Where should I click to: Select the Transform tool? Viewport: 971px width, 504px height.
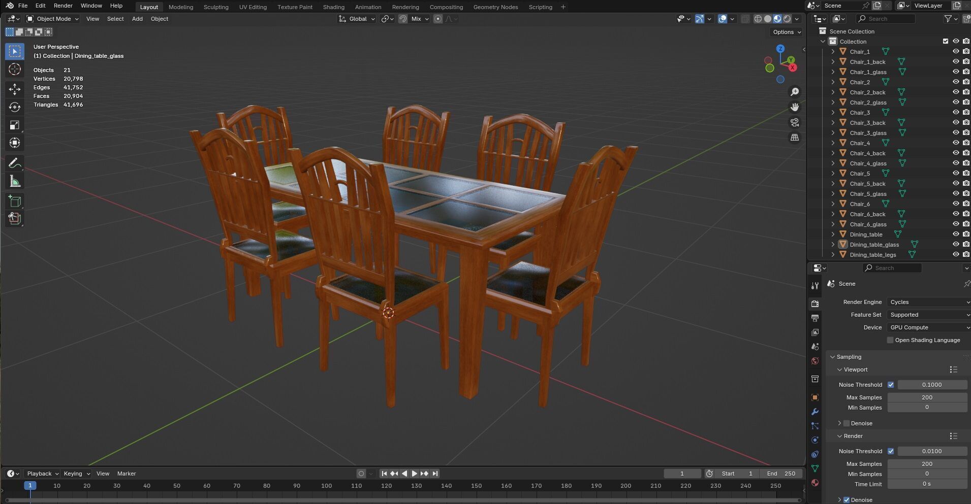(15, 143)
